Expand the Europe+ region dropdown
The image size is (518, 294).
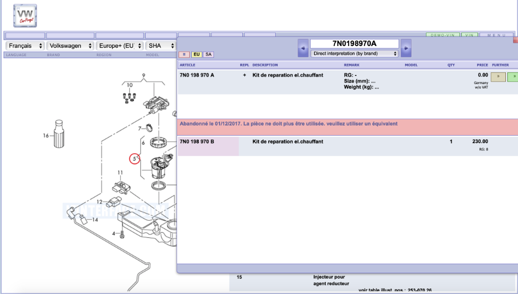120,46
